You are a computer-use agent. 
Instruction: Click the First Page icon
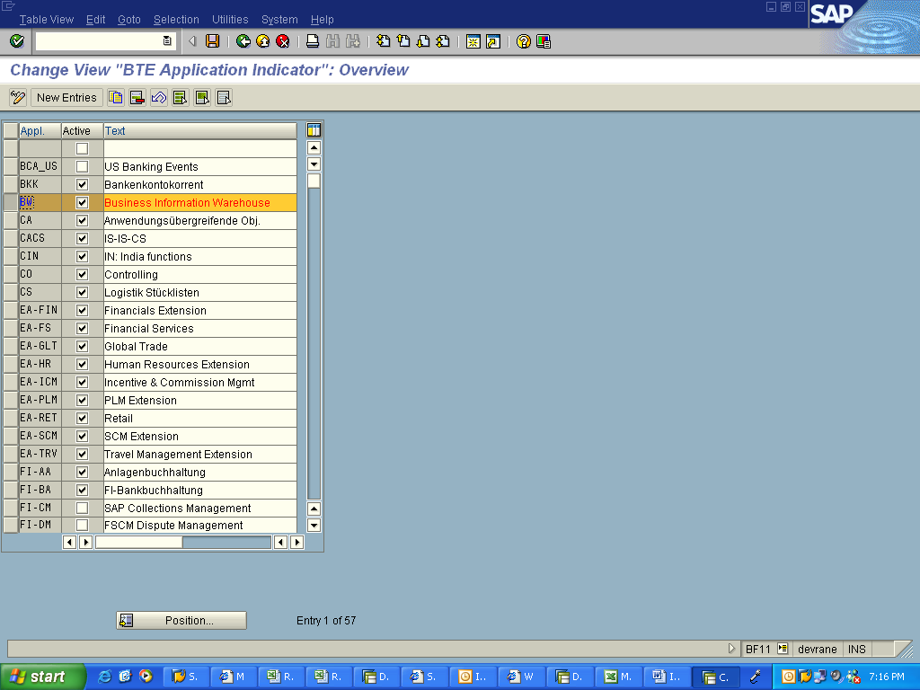(383, 41)
